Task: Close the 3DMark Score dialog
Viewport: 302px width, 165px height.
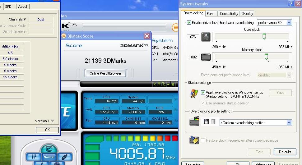Action: 147,36
